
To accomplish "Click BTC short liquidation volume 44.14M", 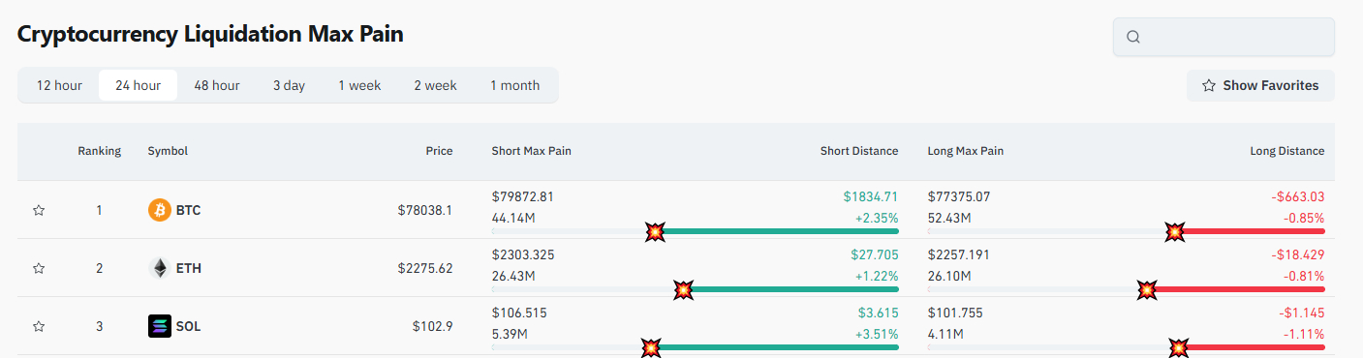I will [513, 218].
